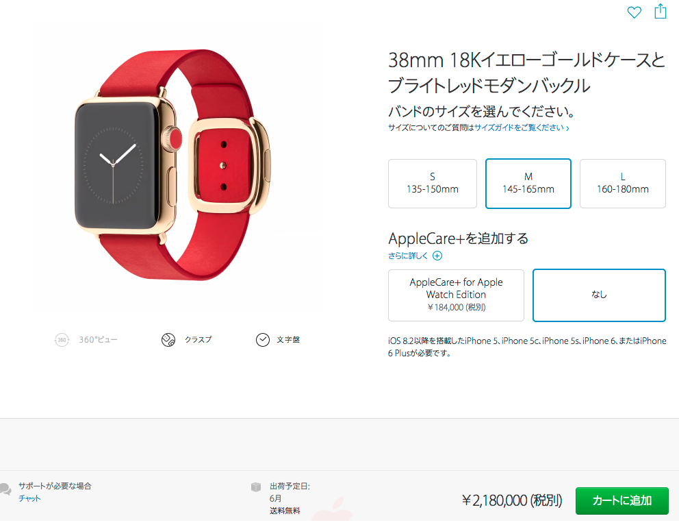Add to cart with カートに追加 button
Viewport: 679px width, 527px height.
coord(622,500)
